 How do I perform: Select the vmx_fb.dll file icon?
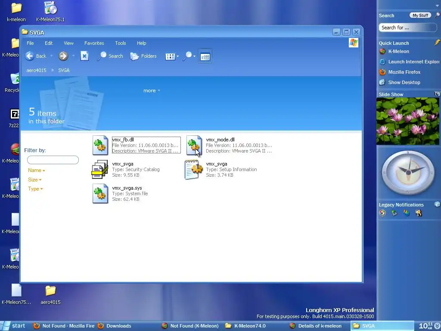coord(100,145)
